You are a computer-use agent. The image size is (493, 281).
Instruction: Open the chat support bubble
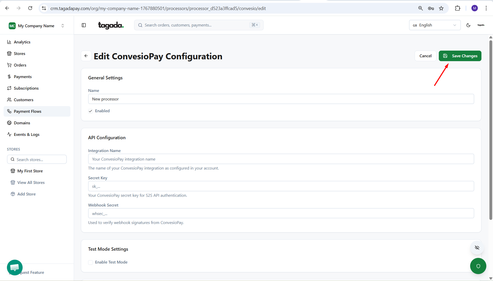(x=15, y=267)
